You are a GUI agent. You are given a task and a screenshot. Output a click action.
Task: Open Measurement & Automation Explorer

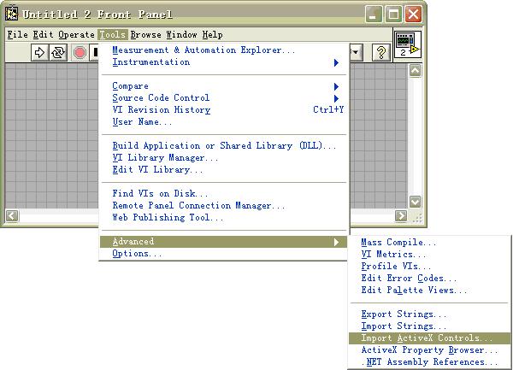(x=203, y=50)
